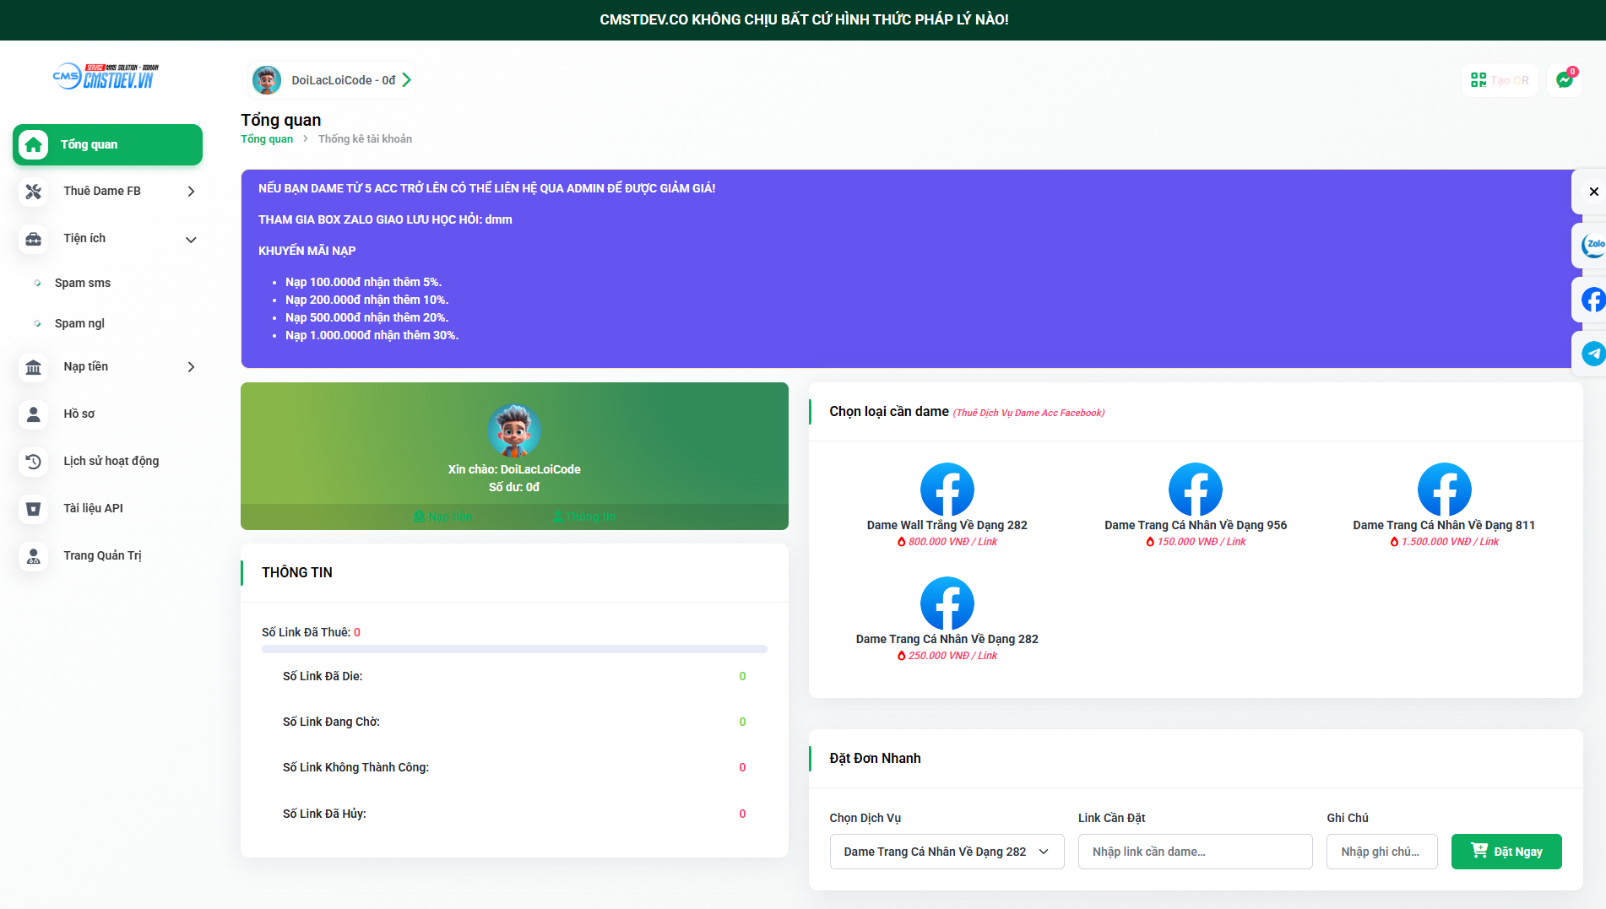Open the Tổng quan breadcrumb link
This screenshot has width=1606, height=909.
(x=267, y=138)
